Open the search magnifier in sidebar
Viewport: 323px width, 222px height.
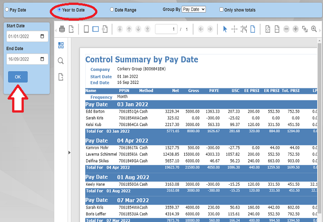61,61
